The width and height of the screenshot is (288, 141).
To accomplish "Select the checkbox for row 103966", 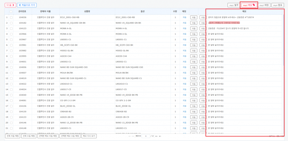I will click(11, 34).
